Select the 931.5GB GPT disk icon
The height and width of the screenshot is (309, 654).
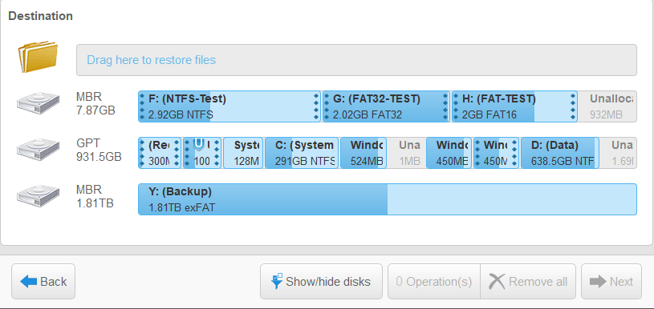point(38,150)
